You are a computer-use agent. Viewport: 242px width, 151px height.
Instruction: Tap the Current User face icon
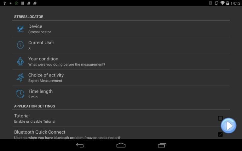(20, 45)
